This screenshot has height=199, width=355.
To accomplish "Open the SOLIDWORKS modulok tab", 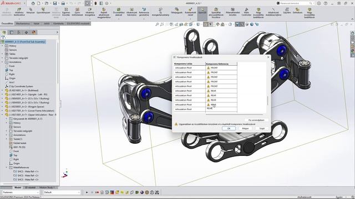I will (78, 23).
